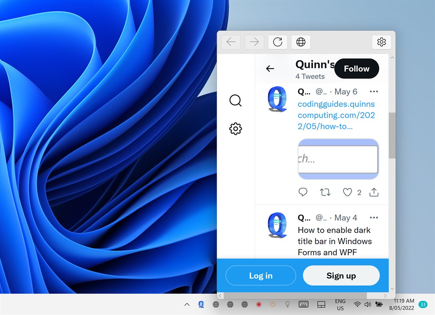
Task: Click the search input field inside the tweet image
Action: [x=338, y=159]
